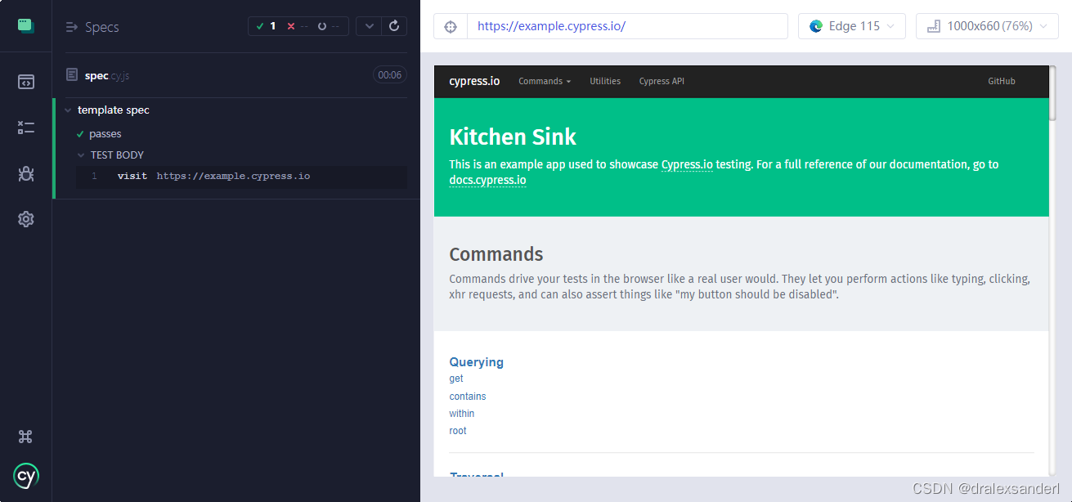The image size is (1072, 502).
Task: Open the root command link
Action: coord(458,431)
